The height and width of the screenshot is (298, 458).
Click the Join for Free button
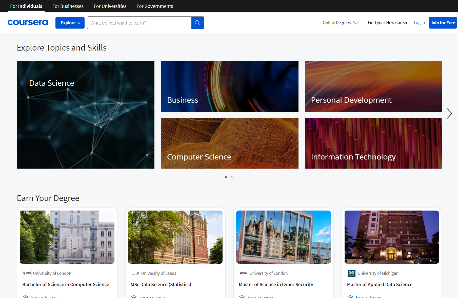[443, 23]
